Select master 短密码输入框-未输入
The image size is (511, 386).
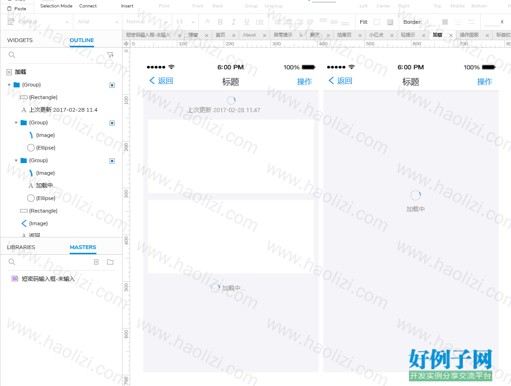[48, 279]
